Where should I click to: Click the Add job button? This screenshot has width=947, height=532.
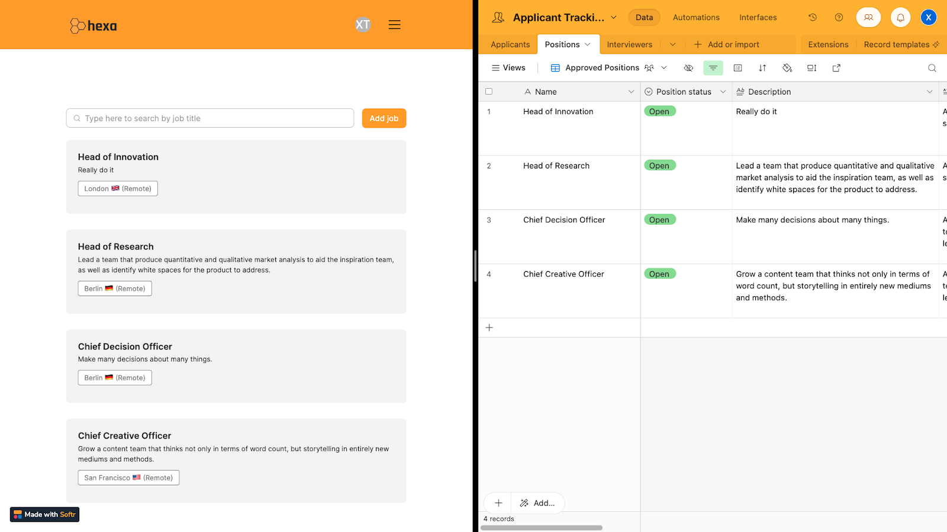pyautogui.click(x=384, y=118)
